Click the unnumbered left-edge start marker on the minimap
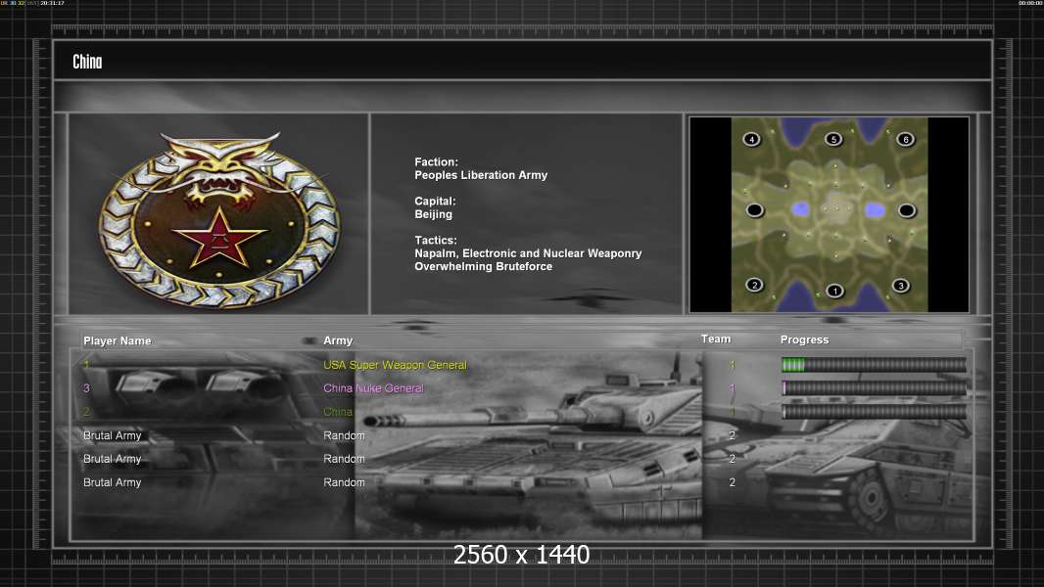 pos(754,210)
